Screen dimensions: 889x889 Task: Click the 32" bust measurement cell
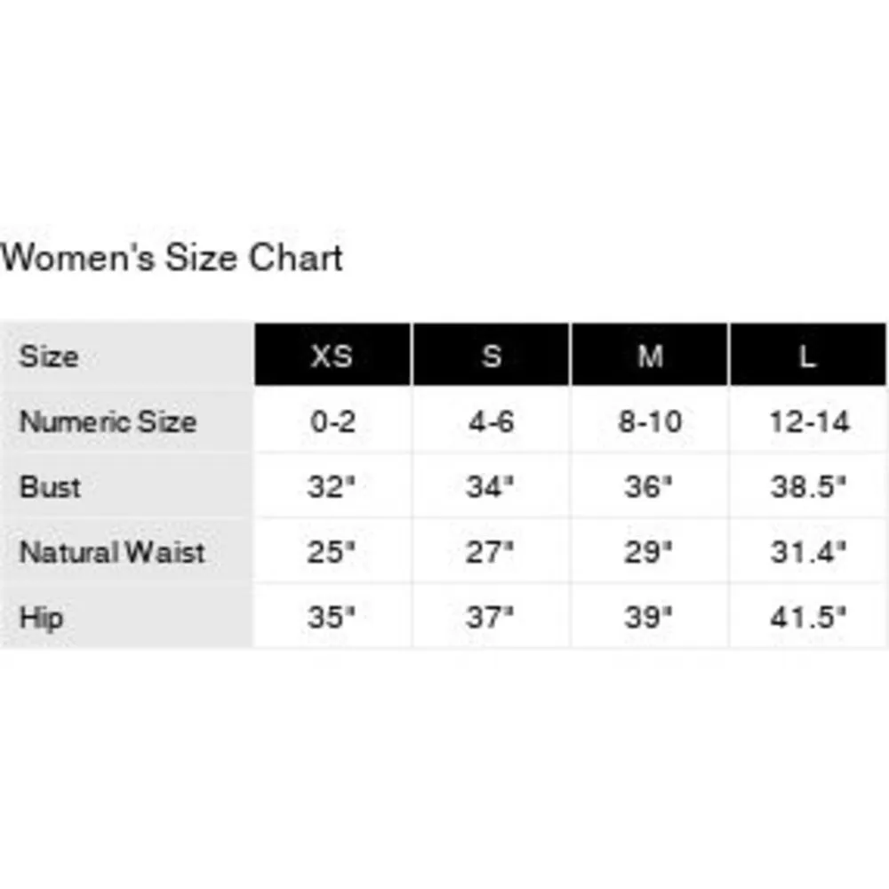tap(332, 487)
